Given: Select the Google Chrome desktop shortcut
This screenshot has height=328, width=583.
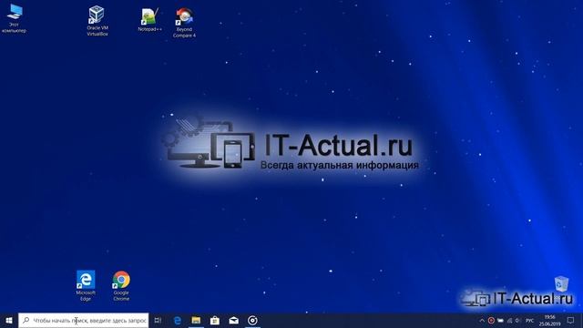Looking at the screenshot, I should click(121, 285).
